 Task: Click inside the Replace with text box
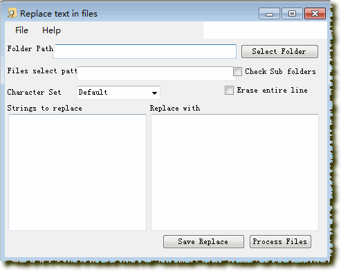234,172
